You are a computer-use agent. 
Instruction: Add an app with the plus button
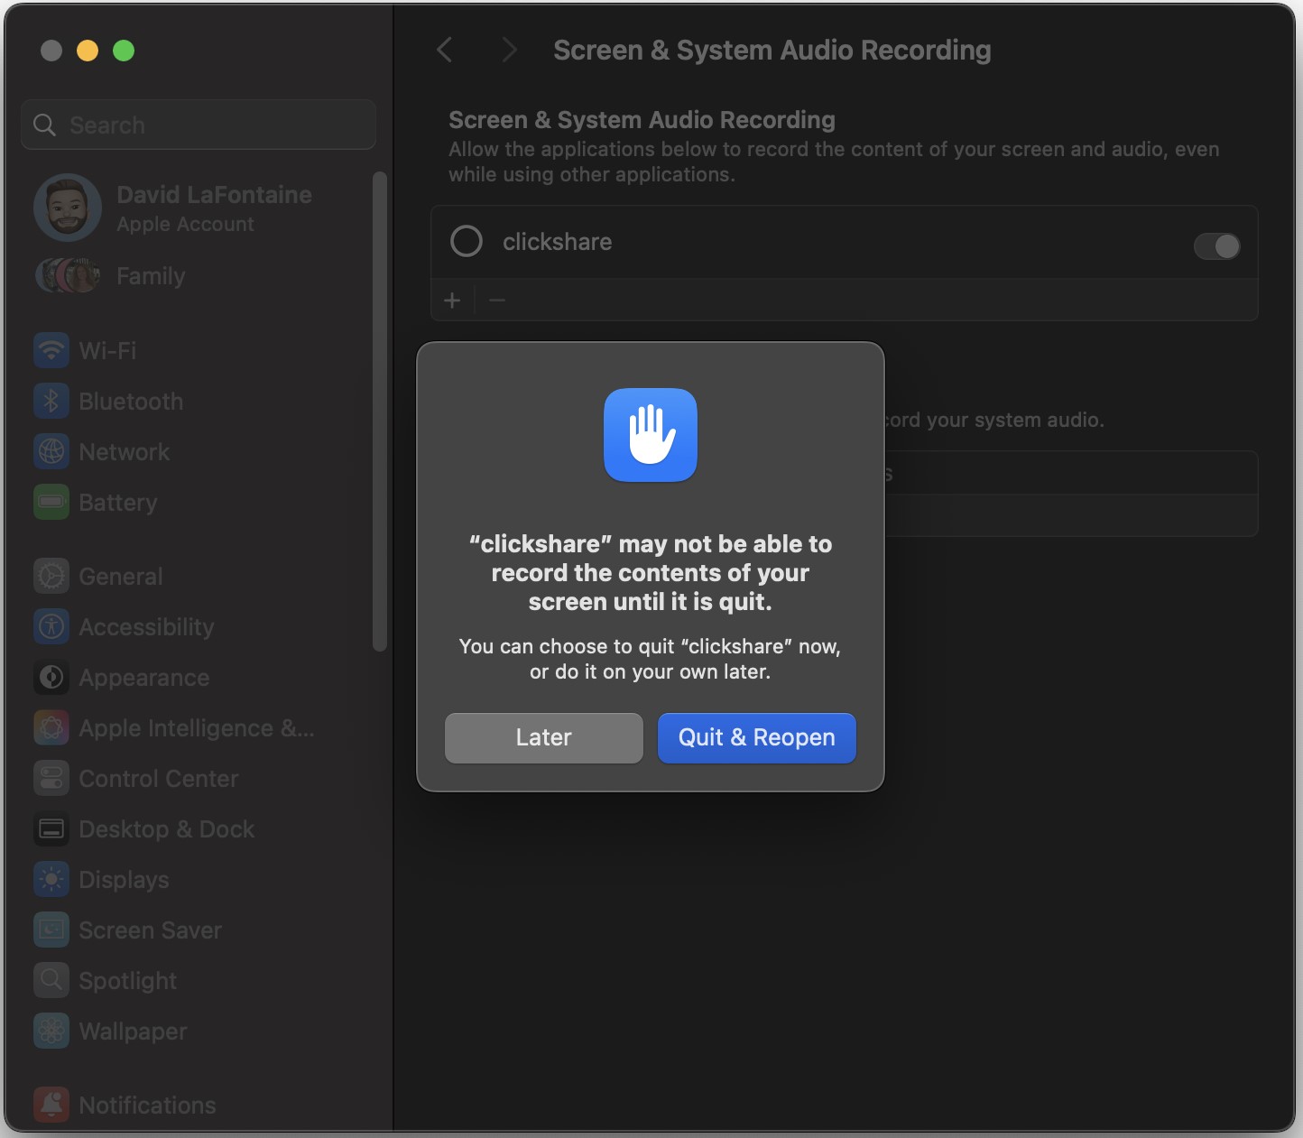tap(452, 300)
